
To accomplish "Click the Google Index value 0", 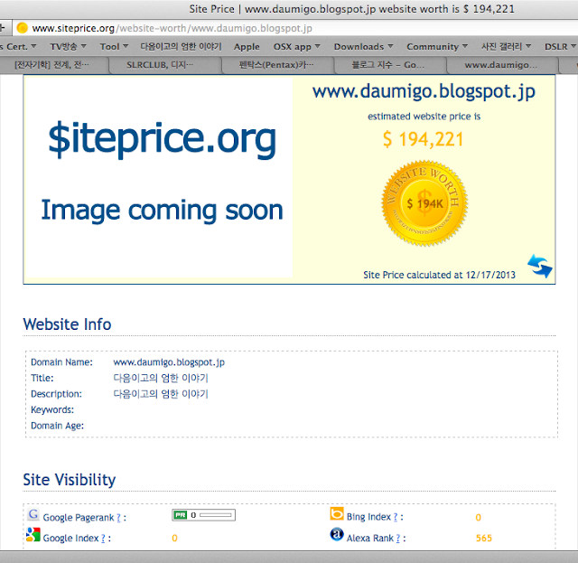I will [x=174, y=539].
